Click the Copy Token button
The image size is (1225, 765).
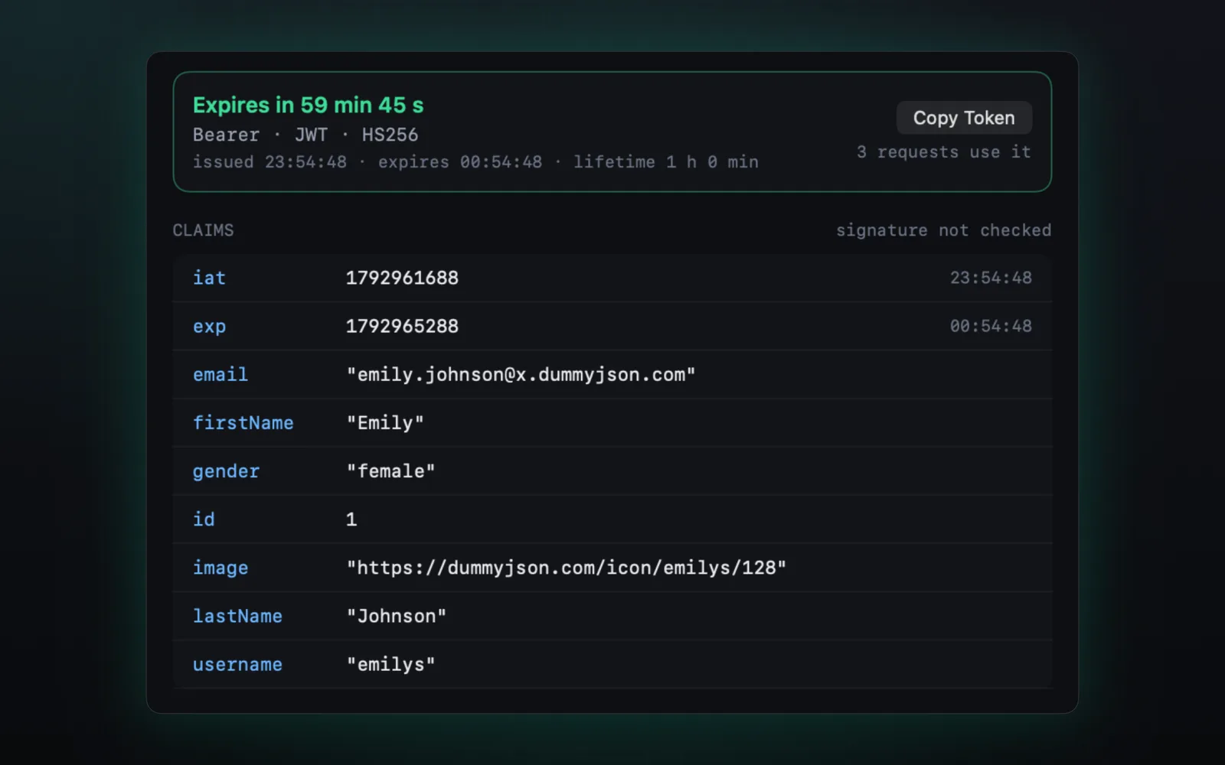click(964, 118)
